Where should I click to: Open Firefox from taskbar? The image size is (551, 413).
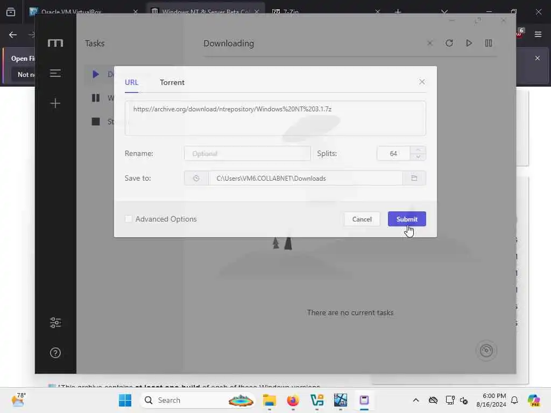pyautogui.click(x=293, y=400)
